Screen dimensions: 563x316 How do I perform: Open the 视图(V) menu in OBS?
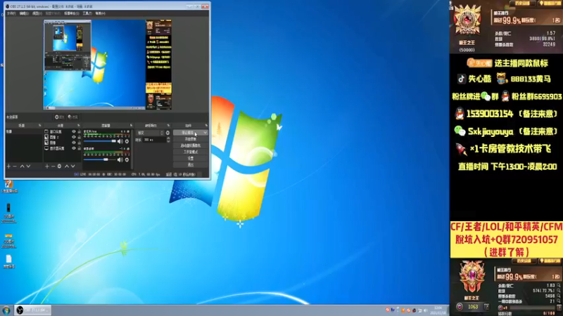pyautogui.click(x=37, y=13)
